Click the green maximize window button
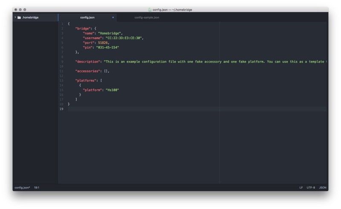 coord(25,9)
